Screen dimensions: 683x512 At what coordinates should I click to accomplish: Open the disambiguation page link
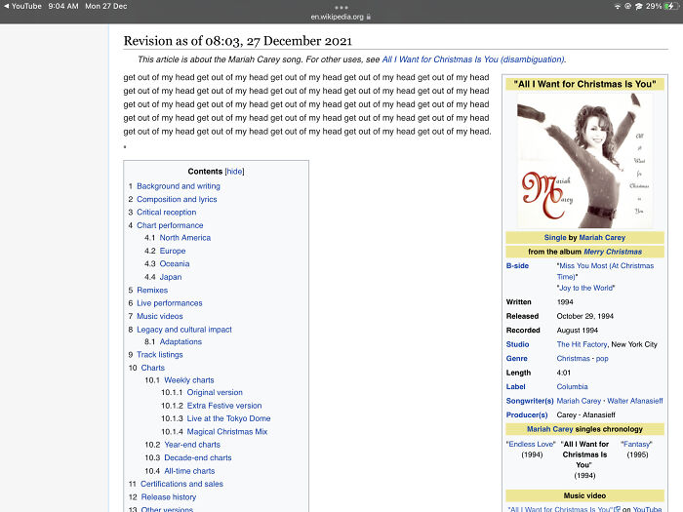click(x=472, y=59)
